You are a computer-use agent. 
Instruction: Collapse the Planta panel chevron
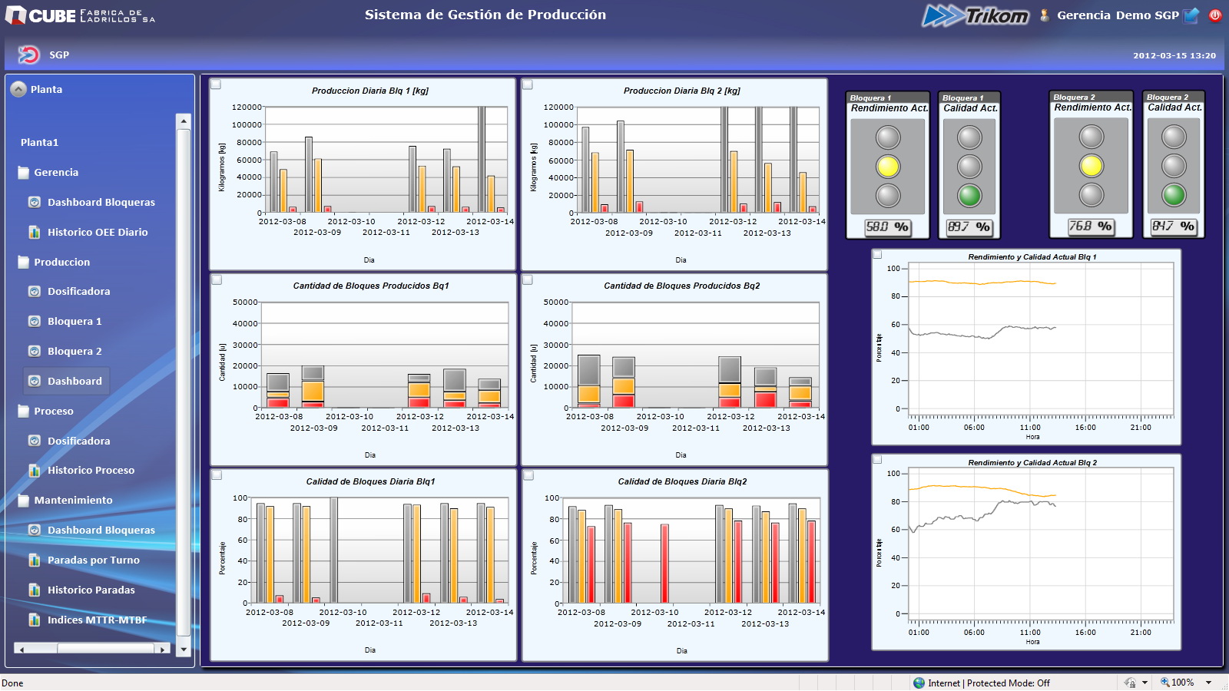18,89
